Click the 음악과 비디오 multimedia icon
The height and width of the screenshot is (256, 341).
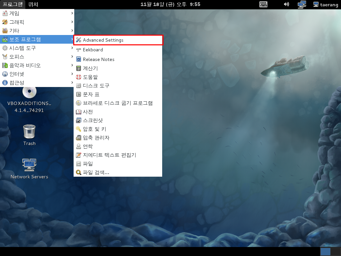coord(5,65)
